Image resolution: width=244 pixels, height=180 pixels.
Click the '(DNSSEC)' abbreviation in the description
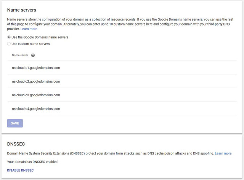point(77,153)
